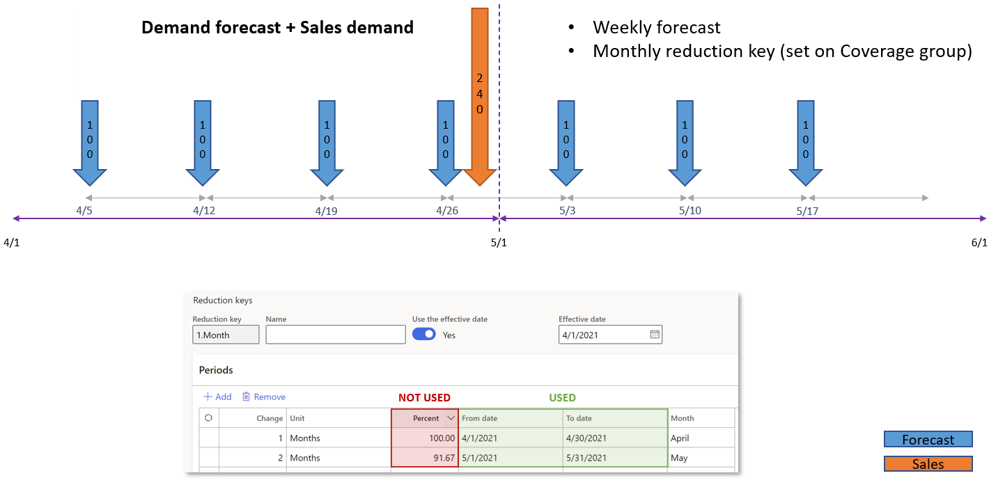Click the Add button in Periods

pos(217,397)
